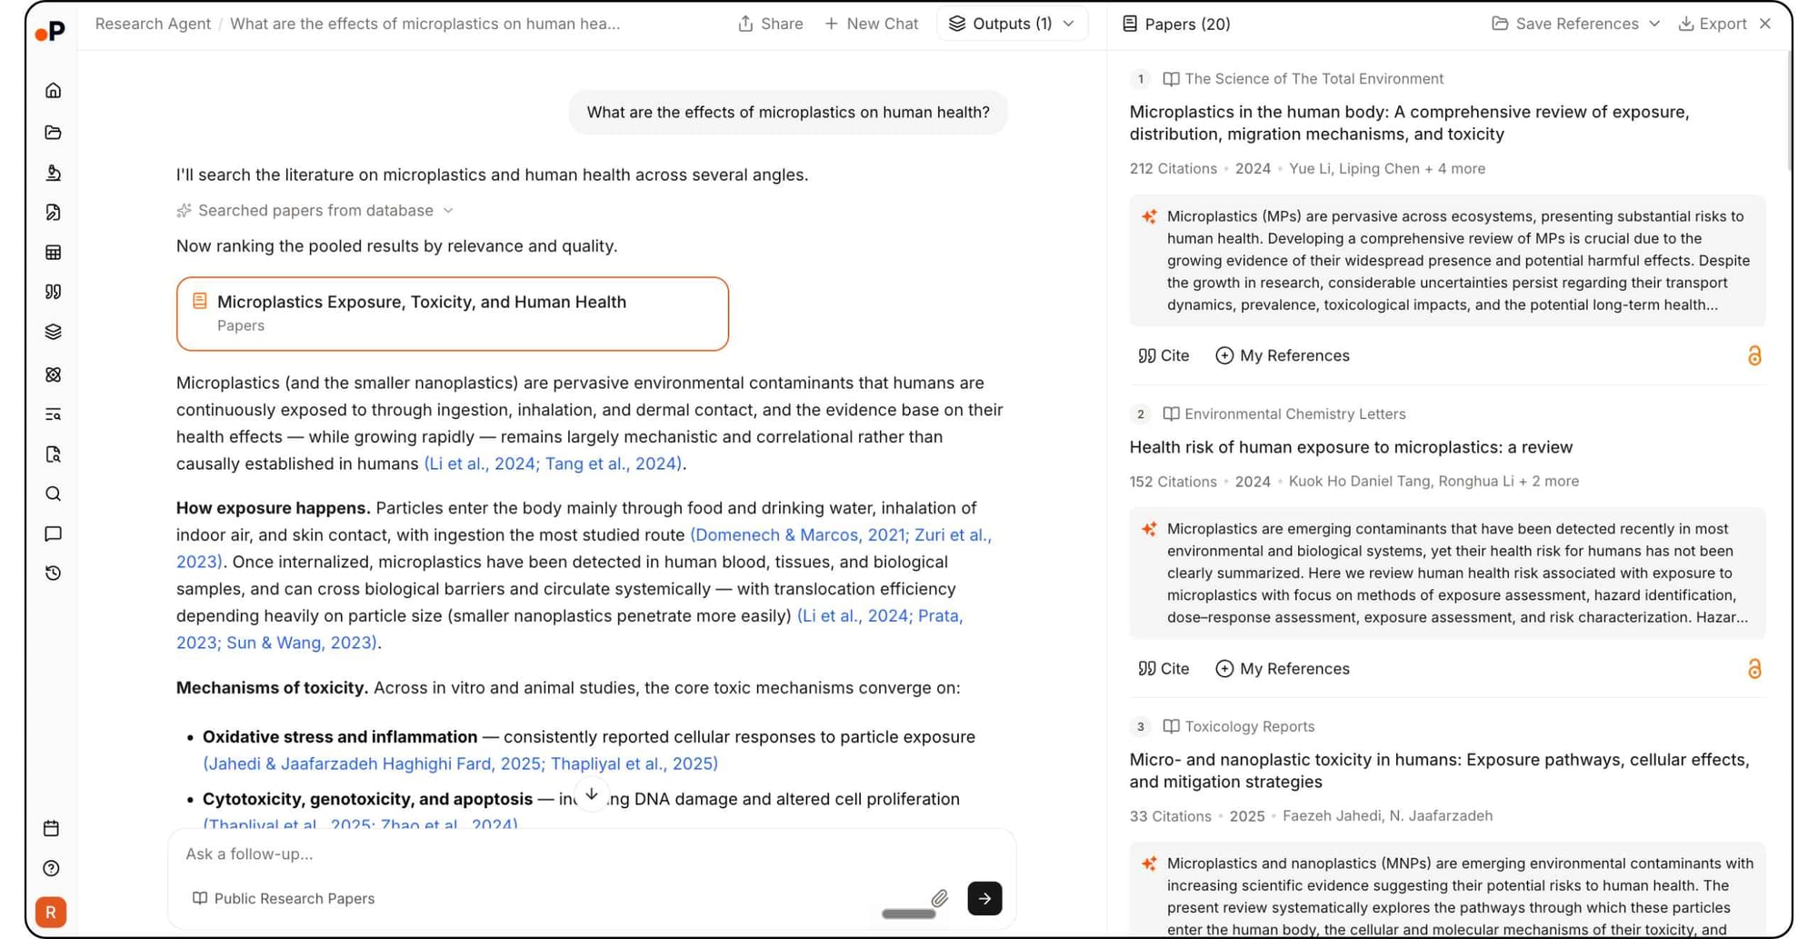The height and width of the screenshot is (939, 1818).
Task: Click '152 Citations' text
Action: (1173, 482)
